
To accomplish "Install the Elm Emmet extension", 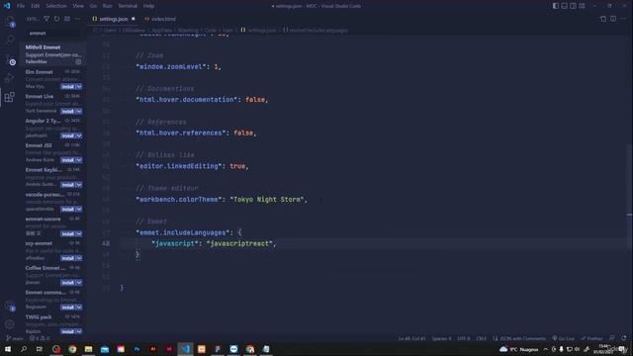I will [68, 86].
